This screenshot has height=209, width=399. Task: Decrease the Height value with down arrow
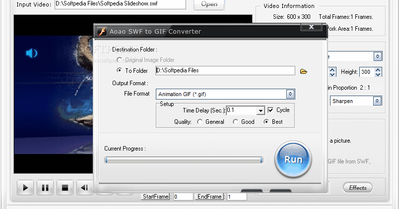[378, 74]
